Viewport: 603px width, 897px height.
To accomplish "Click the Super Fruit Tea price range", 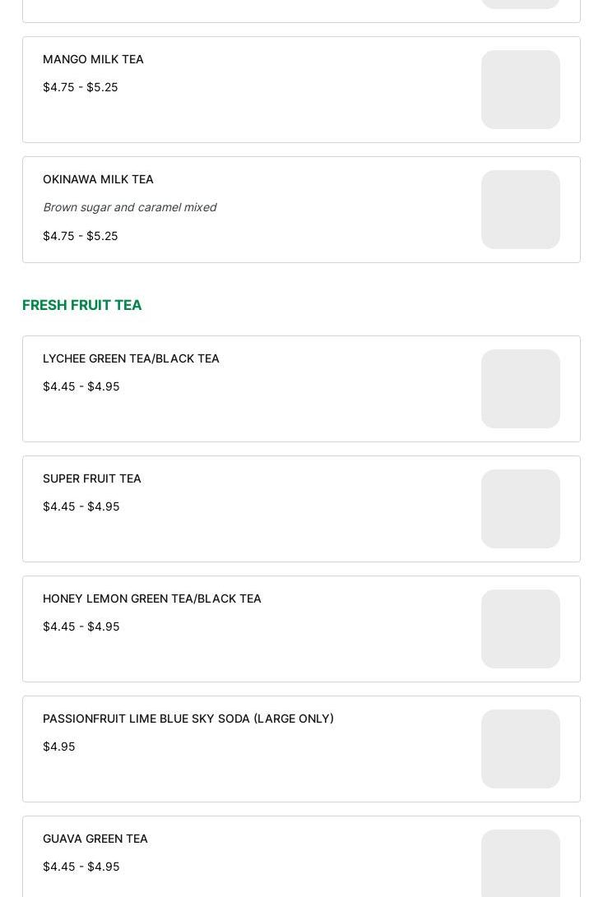I will click(81, 506).
